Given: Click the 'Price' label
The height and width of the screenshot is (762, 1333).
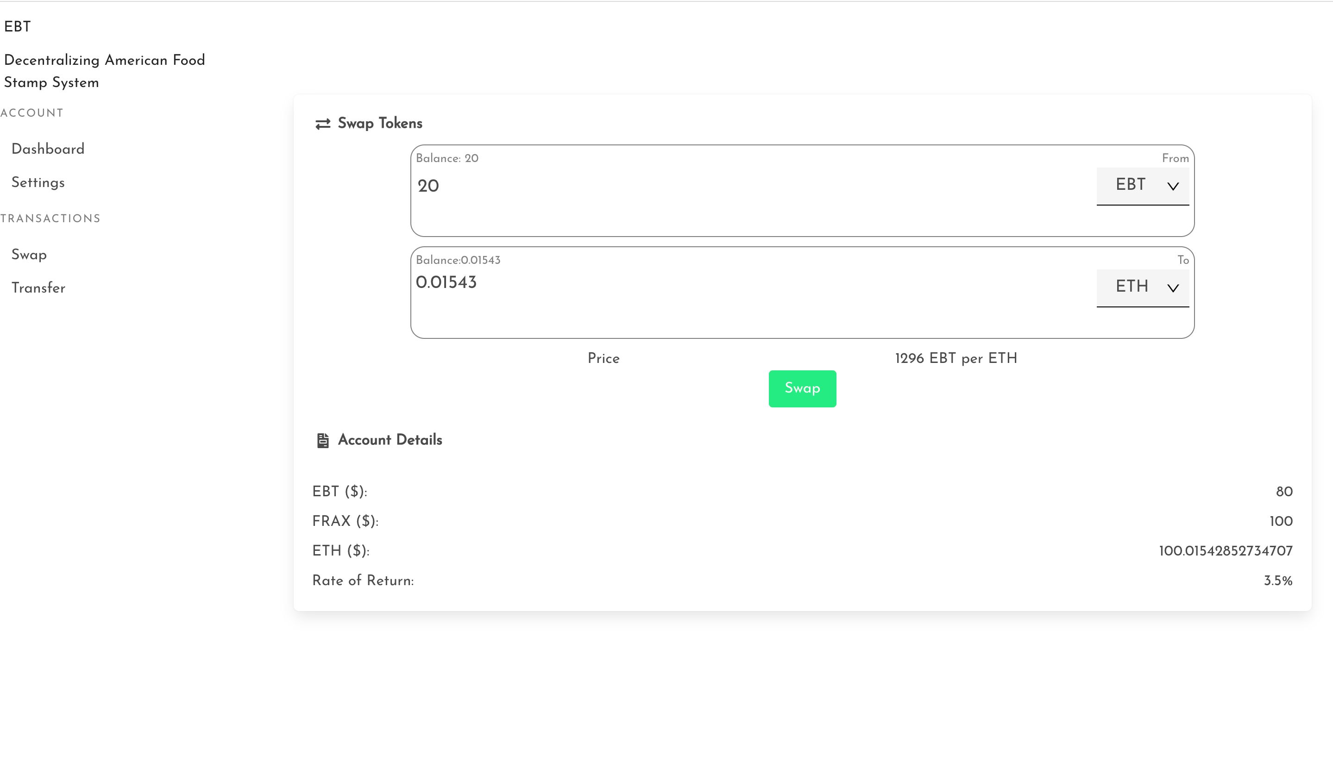Looking at the screenshot, I should coord(603,358).
